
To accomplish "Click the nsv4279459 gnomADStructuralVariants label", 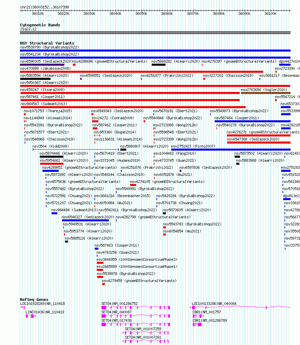I will coord(139,281).
